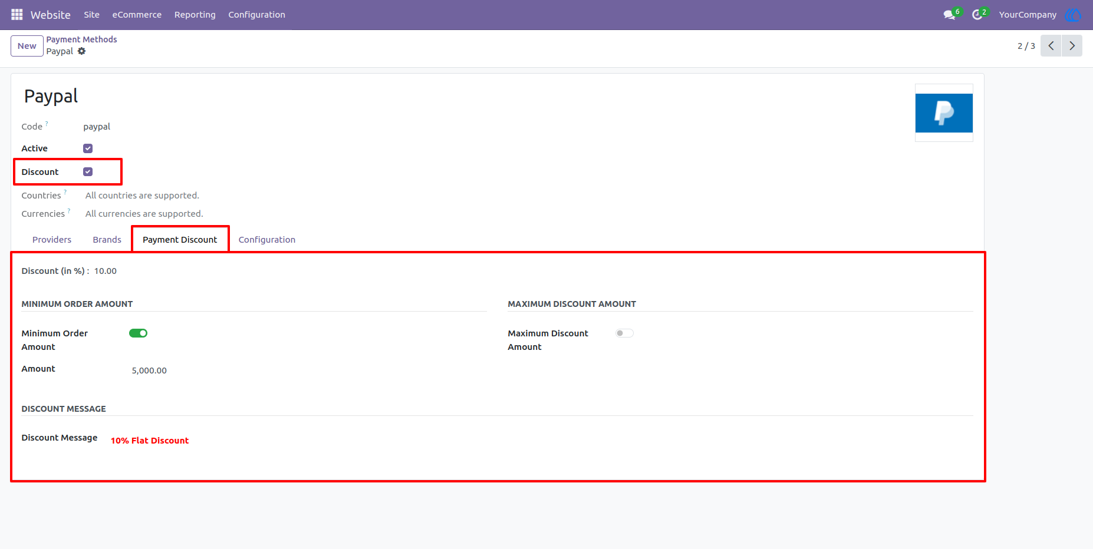Click the Code field help question mark
Viewport: 1093px width, 549px height.
(47, 124)
